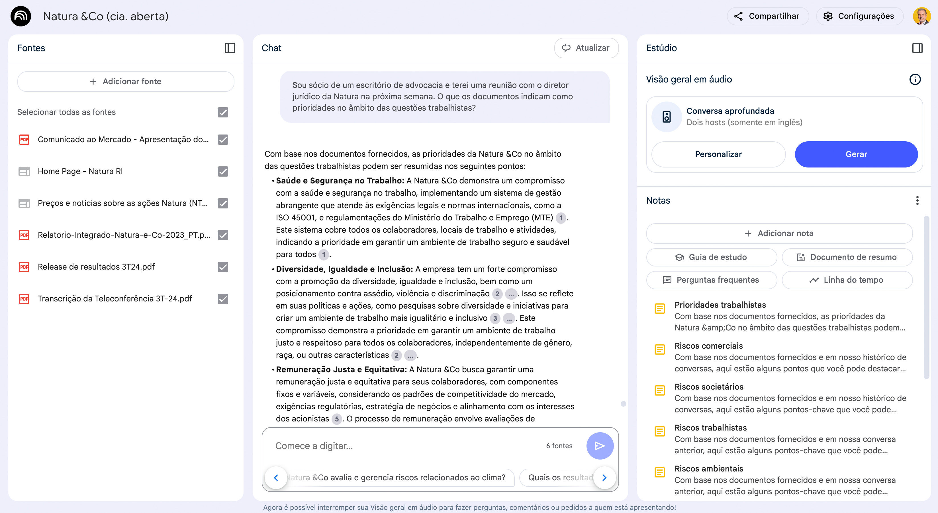Expand citation ellipsis after reference 3

click(x=509, y=318)
